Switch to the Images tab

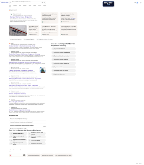tap(30, 6)
